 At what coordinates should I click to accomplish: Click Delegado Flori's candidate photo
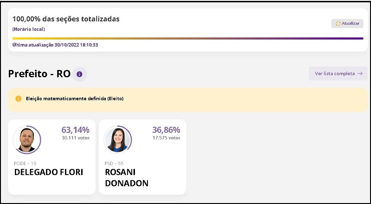26,140
